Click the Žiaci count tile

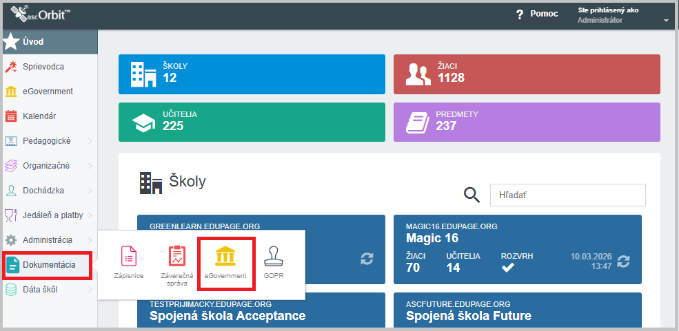click(x=526, y=74)
